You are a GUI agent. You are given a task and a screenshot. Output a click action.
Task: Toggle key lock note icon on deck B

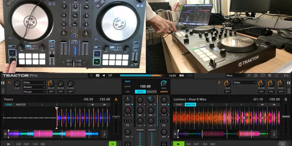[x=274, y=134]
